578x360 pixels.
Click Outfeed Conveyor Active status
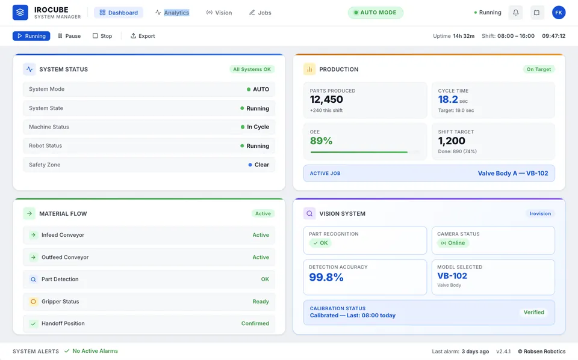[261, 257]
